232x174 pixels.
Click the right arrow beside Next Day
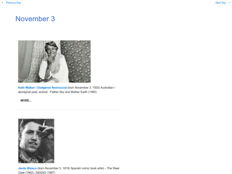pos(229,3)
